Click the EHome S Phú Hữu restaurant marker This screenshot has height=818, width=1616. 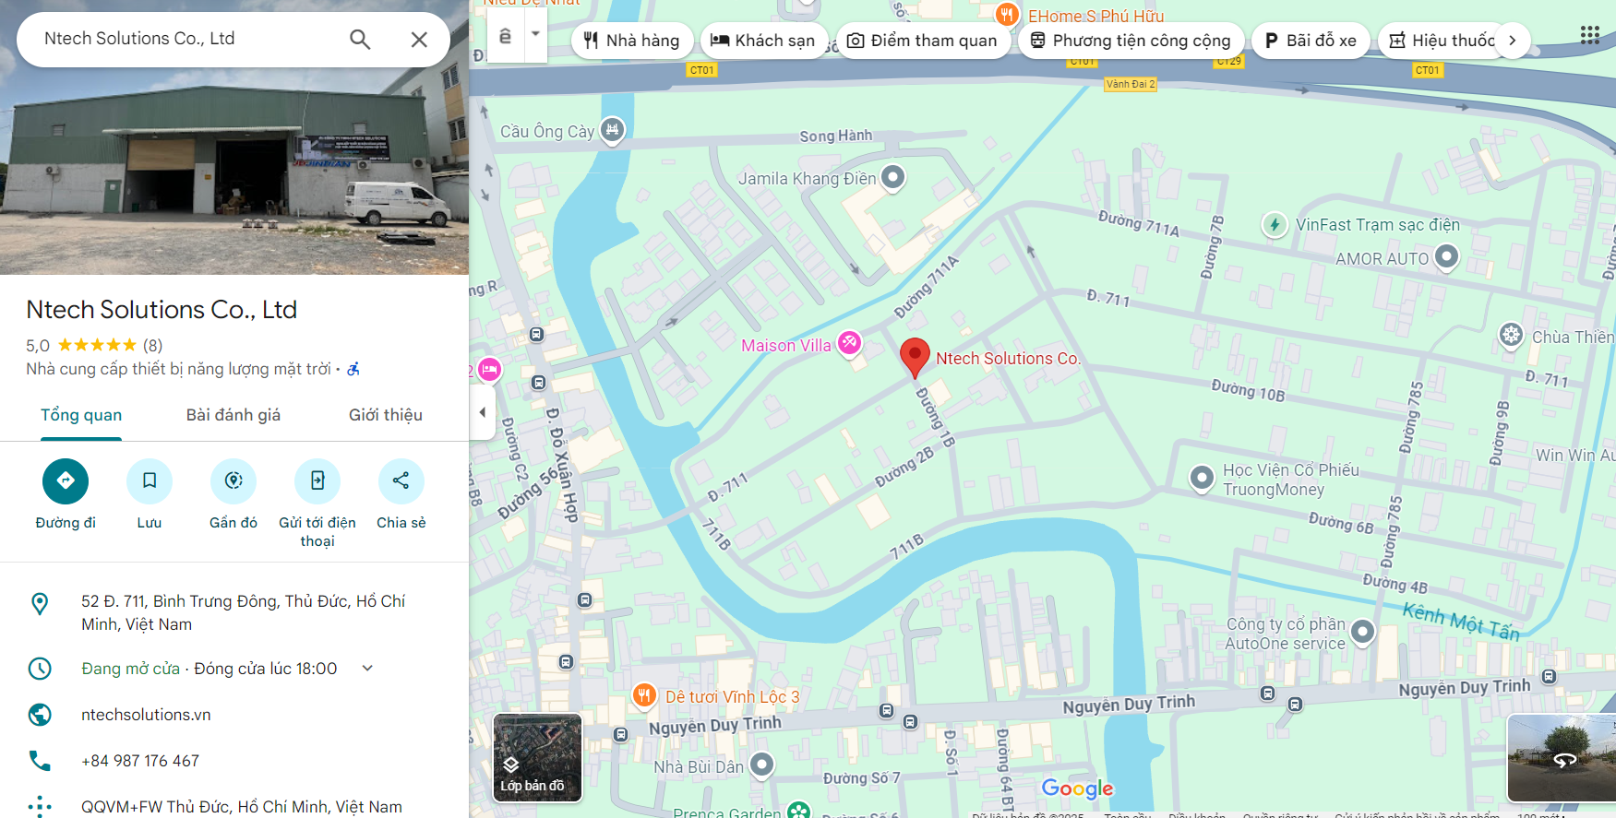point(1007,15)
